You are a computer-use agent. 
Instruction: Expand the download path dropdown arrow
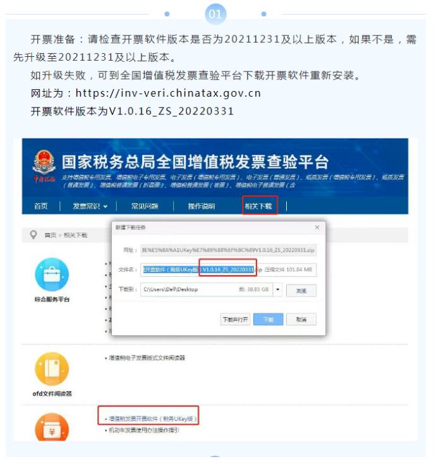pyautogui.click(x=277, y=290)
